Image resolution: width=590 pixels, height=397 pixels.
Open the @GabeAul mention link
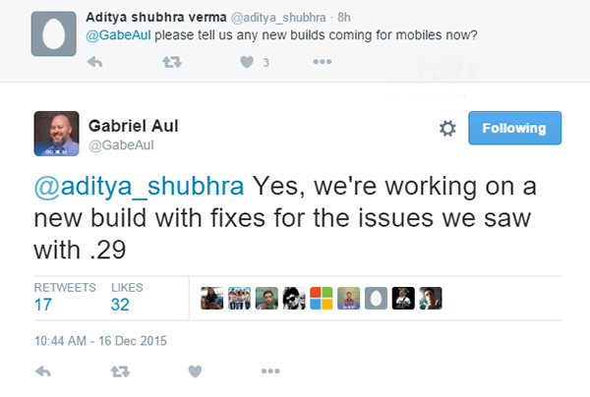point(118,35)
